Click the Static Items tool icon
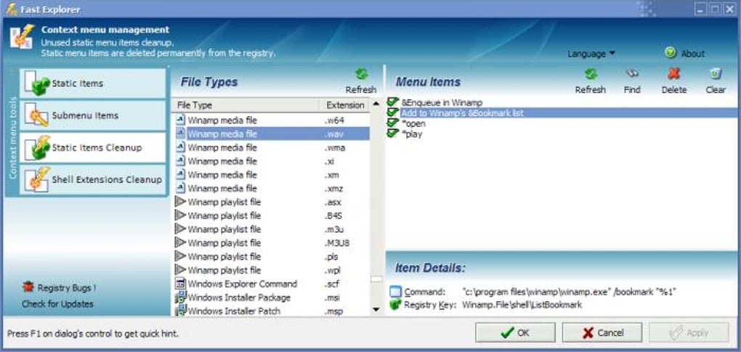Viewport: 741px width, 352px height. tap(37, 83)
